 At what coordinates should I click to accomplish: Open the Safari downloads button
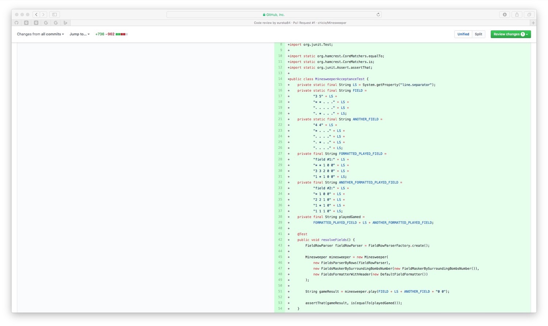(x=505, y=15)
